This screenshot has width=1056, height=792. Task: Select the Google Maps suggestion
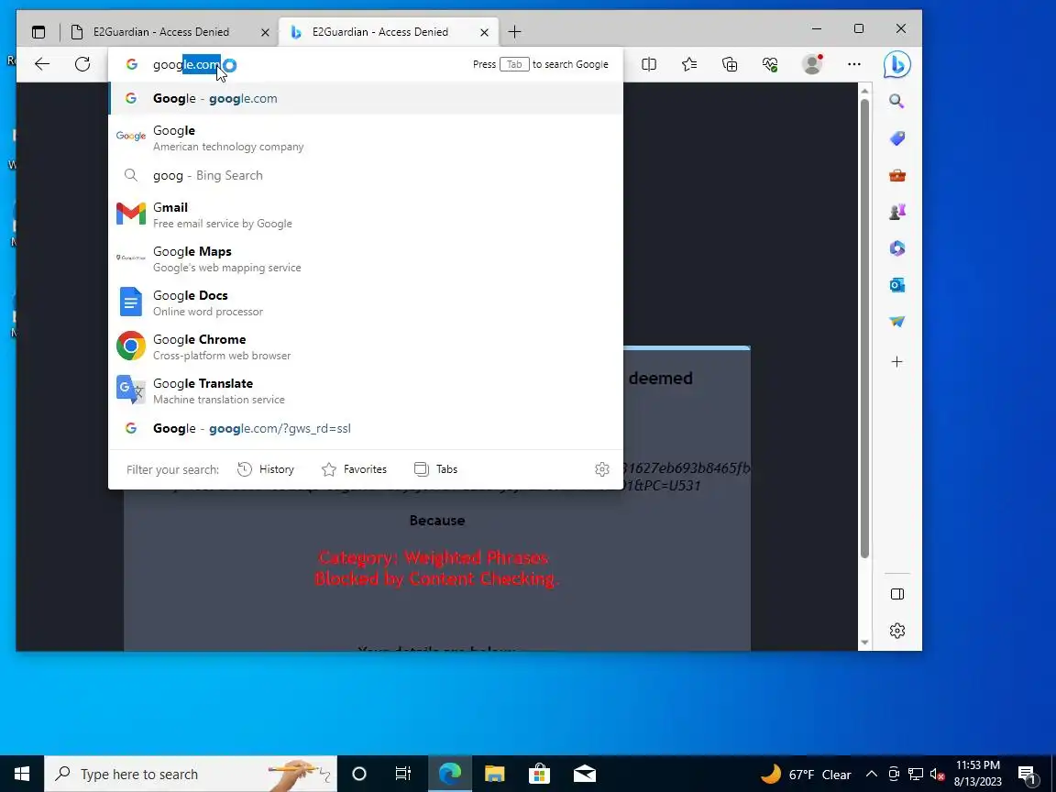click(366, 258)
